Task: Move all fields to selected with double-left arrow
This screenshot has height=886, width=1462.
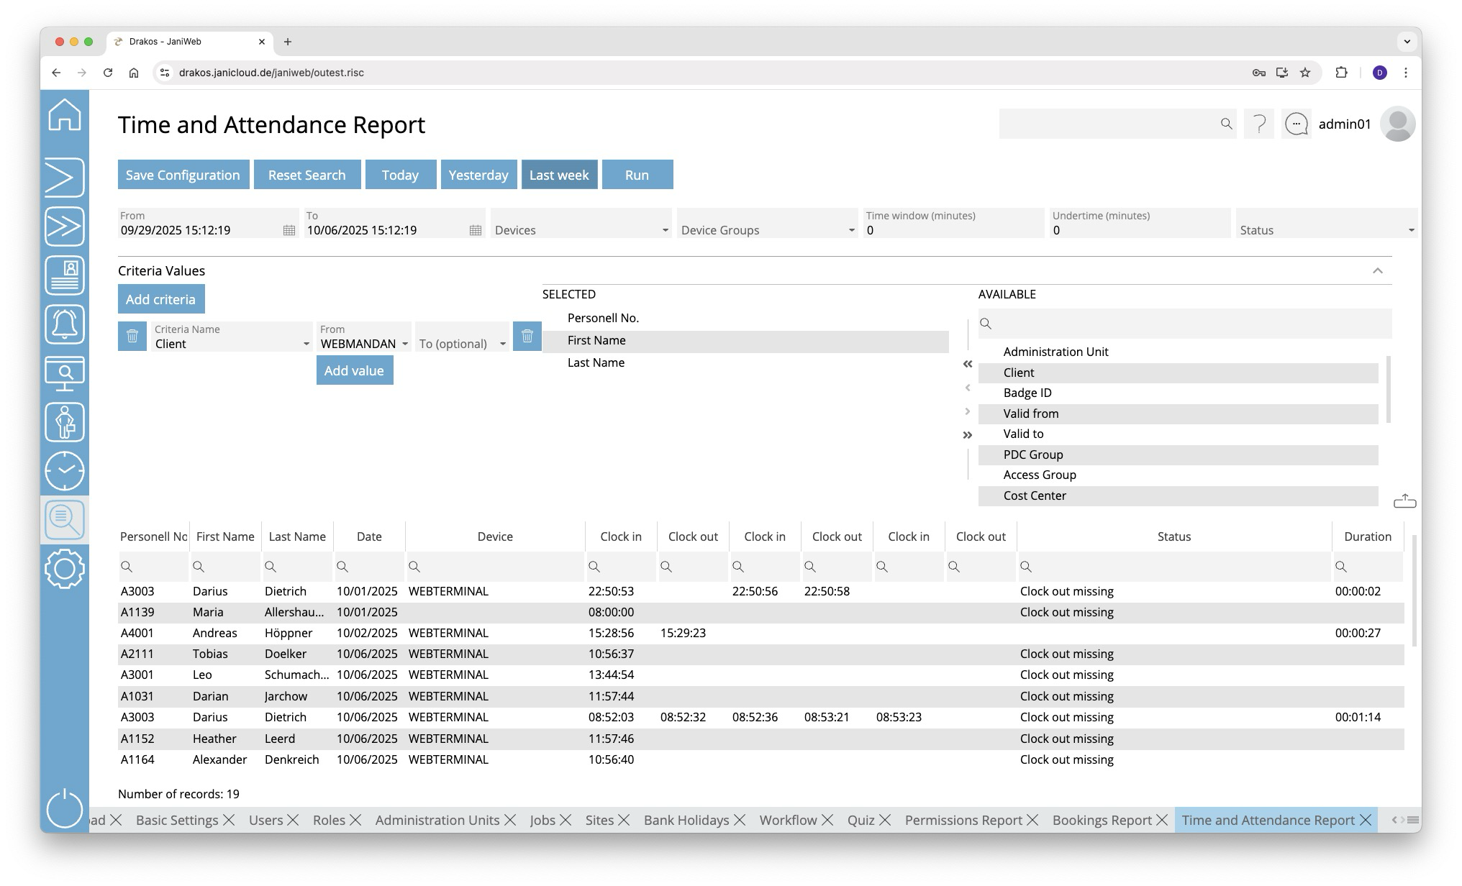Action: 968,365
